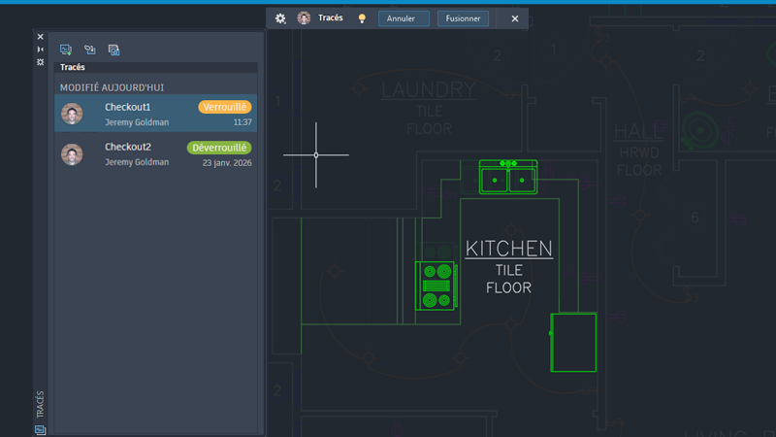Click Checkout1 author avatar thumbnail
776x437 pixels.
(x=72, y=114)
